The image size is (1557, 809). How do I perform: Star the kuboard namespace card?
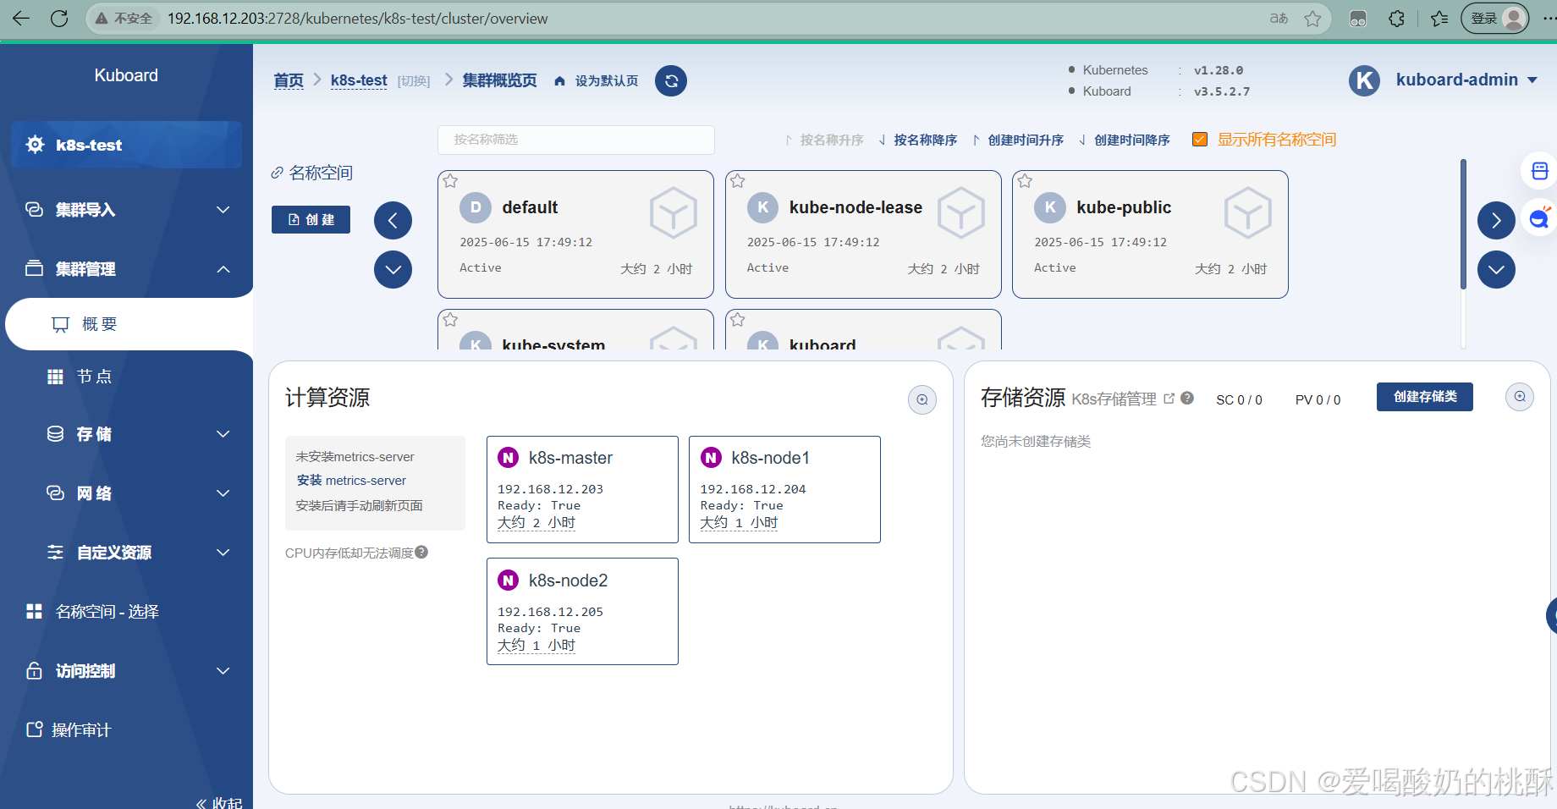click(x=738, y=320)
